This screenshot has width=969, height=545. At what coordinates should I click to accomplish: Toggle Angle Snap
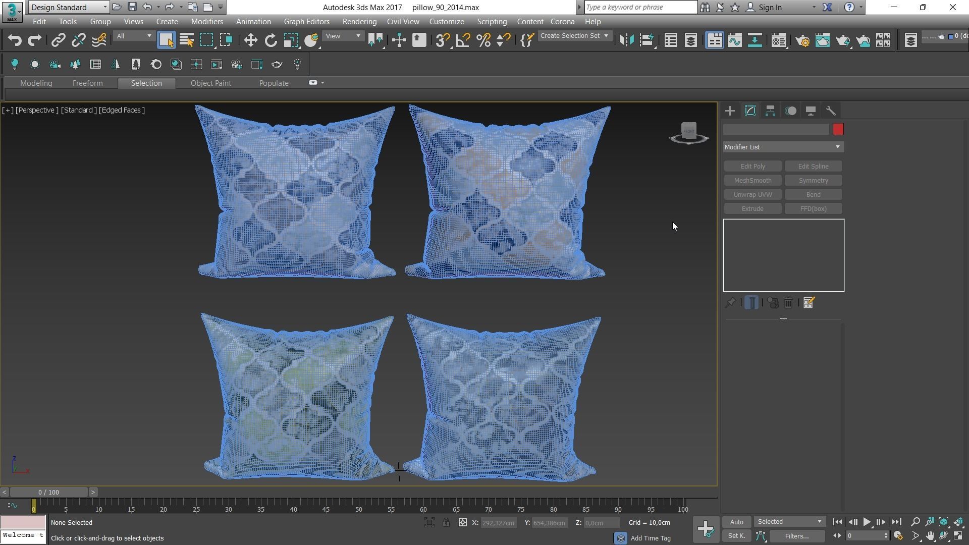pyautogui.click(x=463, y=40)
